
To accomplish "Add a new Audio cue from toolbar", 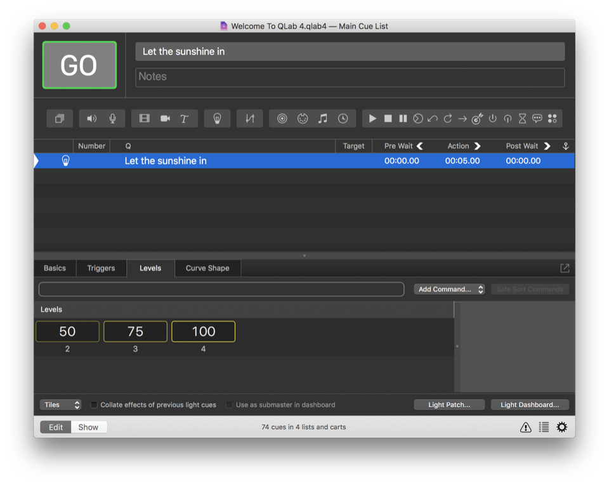I will coord(92,118).
